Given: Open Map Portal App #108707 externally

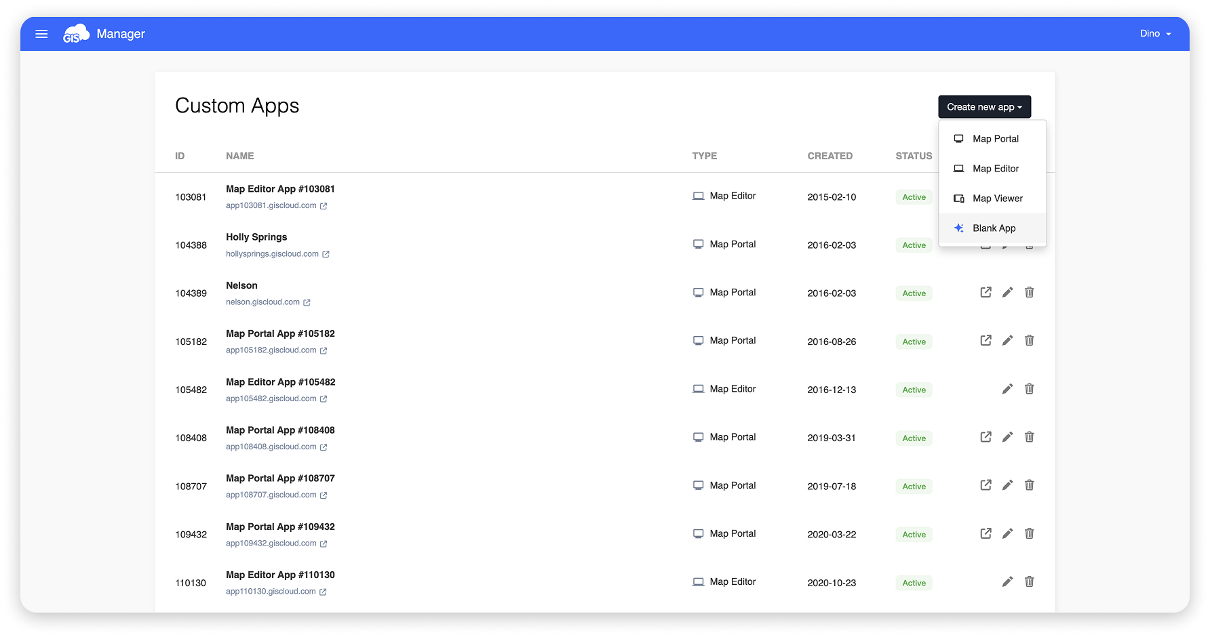Looking at the screenshot, I should pyautogui.click(x=986, y=485).
